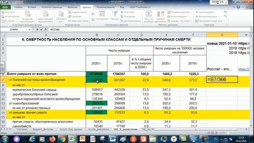Confirm the formula with the checkmark button
The height and width of the screenshot is (143, 254).
pos(41,29)
